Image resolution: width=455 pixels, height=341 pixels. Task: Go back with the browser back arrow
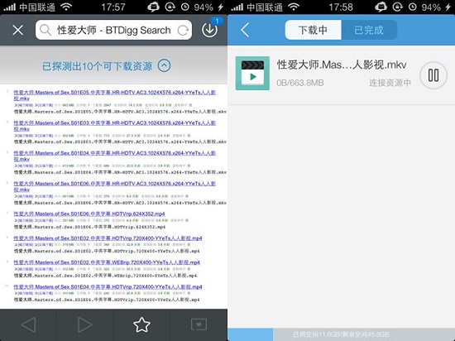28,324
